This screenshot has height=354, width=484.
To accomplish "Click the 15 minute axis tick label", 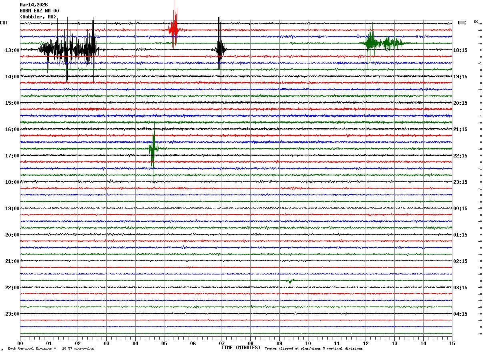I will coord(452,343).
